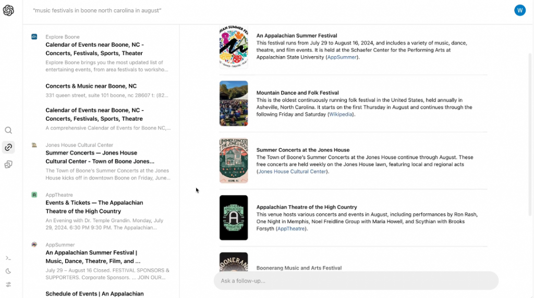The height and width of the screenshot is (298, 534).
Task: Open Explore Boone Calendar of Events result
Action: pyautogui.click(x=95, y=49)
